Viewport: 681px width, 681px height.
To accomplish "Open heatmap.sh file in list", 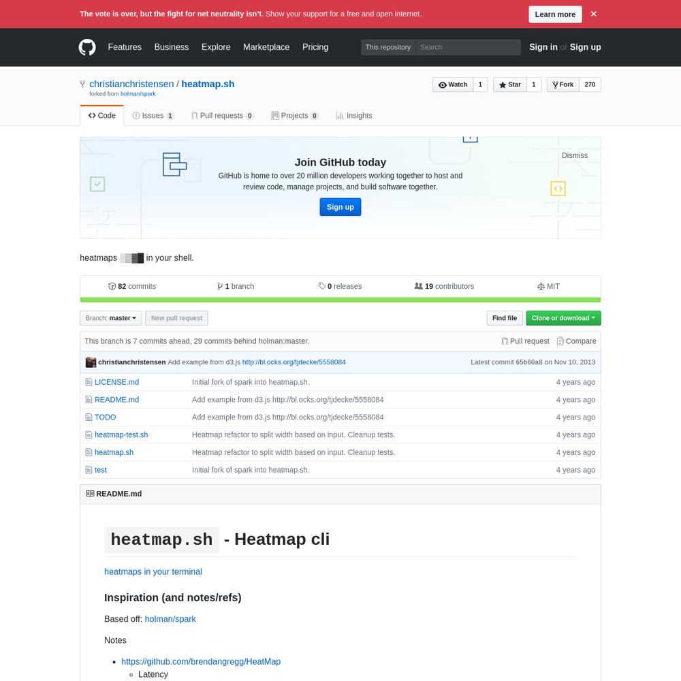I will 114,452.
